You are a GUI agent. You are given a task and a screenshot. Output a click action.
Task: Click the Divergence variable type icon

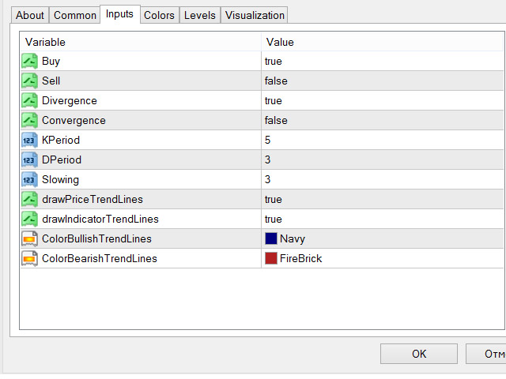29,100
